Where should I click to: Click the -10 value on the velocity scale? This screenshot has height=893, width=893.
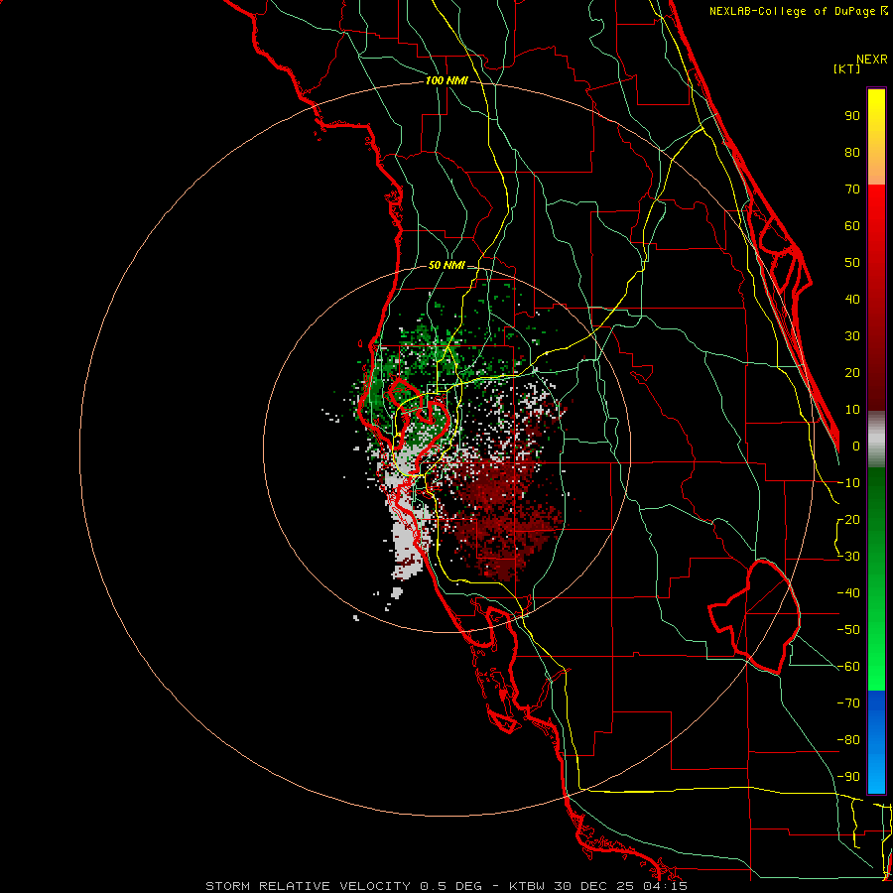point(848,483)
